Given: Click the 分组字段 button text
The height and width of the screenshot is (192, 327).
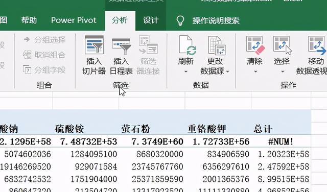Looking at the screenshot, I should (x=50, y=70).
